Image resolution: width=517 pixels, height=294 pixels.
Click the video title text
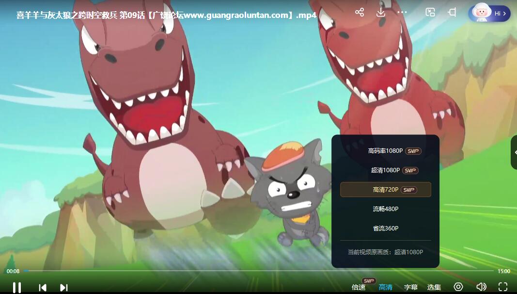pos(167,15)
